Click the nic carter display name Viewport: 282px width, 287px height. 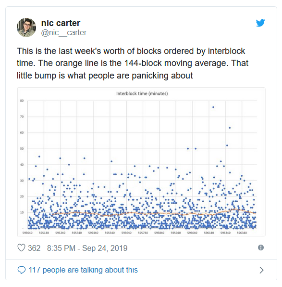(x=61, y=23)
